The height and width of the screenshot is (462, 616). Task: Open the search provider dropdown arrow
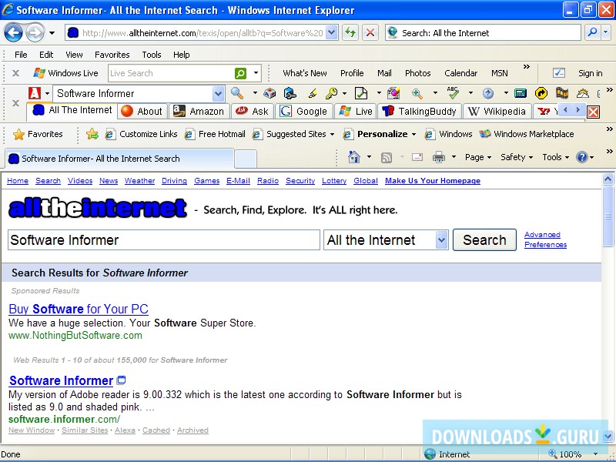tap(607, 32)
